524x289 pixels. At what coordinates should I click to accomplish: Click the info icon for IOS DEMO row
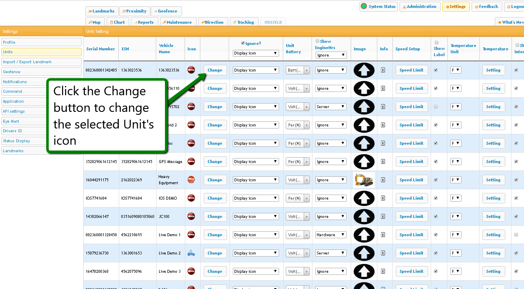(383, 198)
